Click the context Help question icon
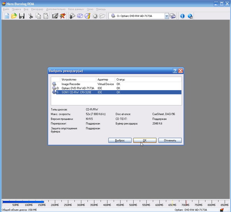 tap(190, 16)
